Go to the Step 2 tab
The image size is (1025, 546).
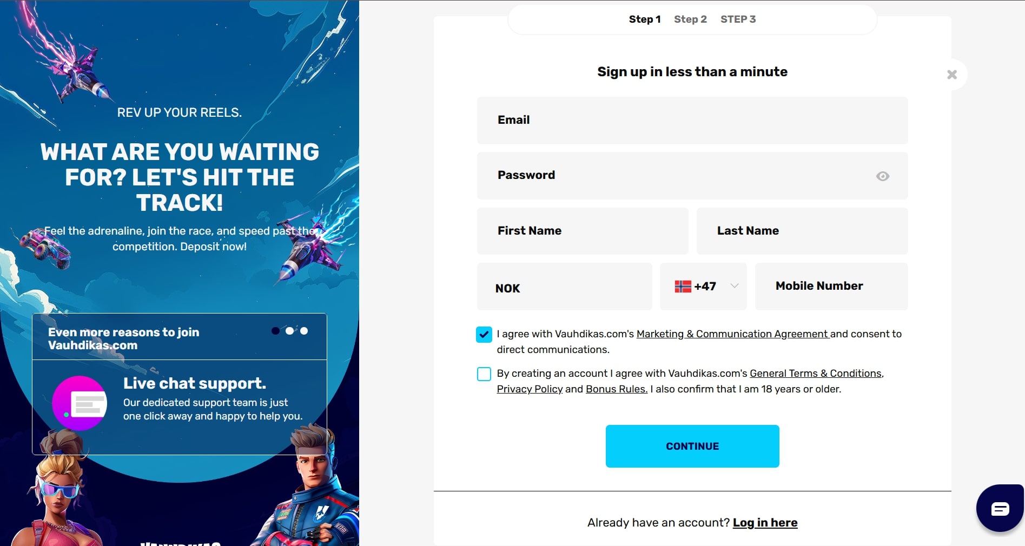[690, 19]
